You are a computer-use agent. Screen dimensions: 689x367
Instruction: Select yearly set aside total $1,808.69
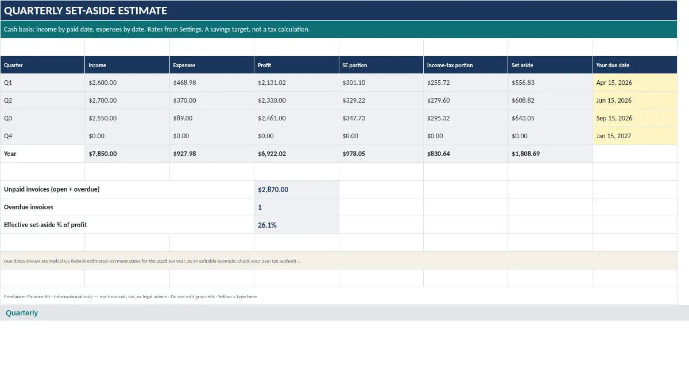[551, 154]
